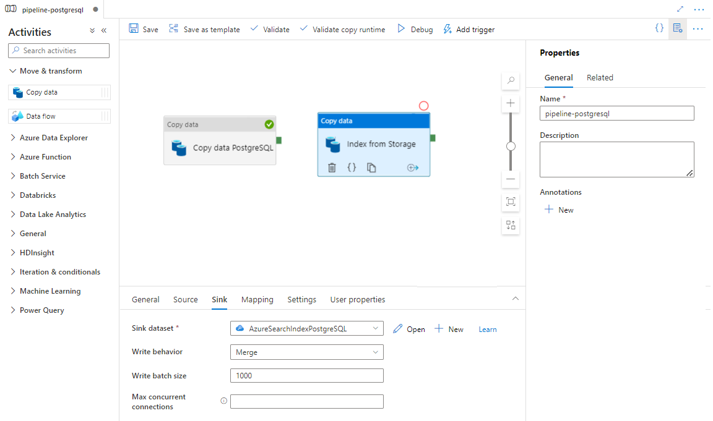Open the code view braces icon

pos(659,28)
